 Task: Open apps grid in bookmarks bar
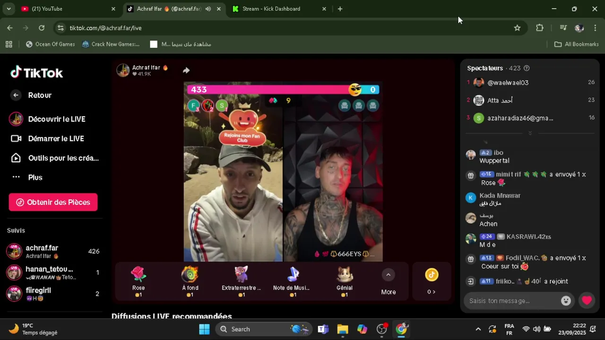click(9, 44)
